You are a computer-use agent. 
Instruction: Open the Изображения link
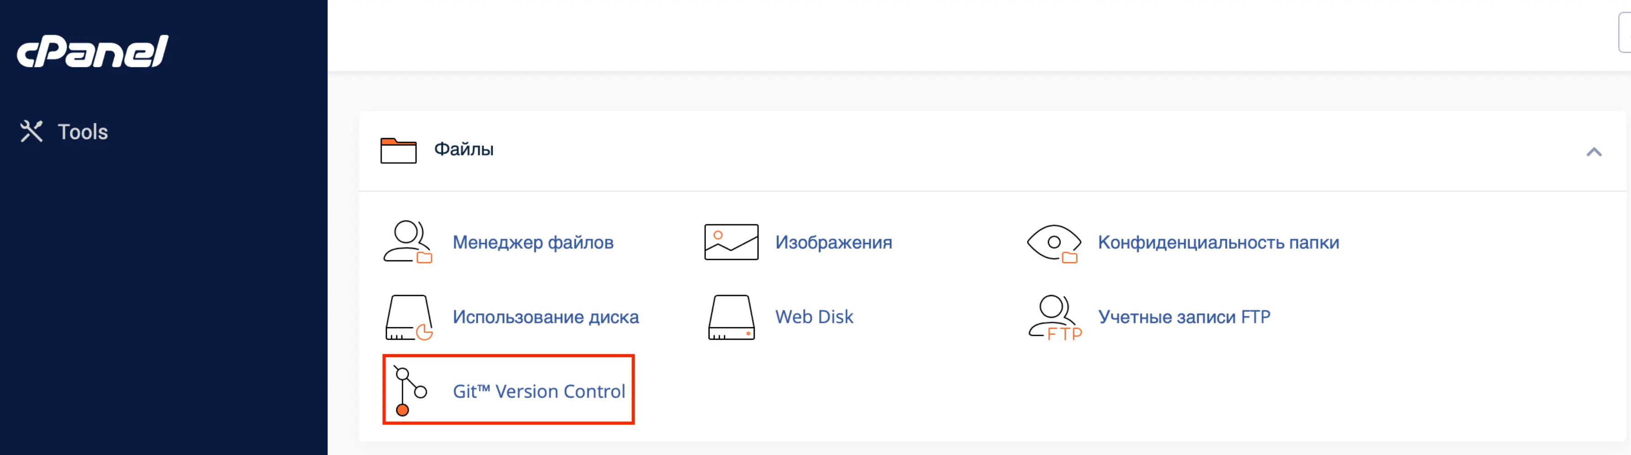pyautogui.click(x=833, y=242)
